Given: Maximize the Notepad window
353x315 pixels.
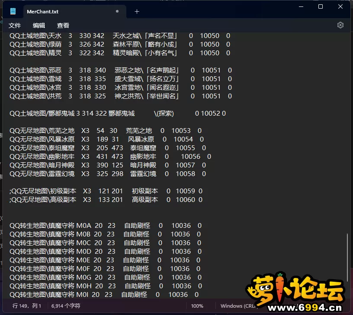Looking at the screenshot, I should (x=321, y=7).
